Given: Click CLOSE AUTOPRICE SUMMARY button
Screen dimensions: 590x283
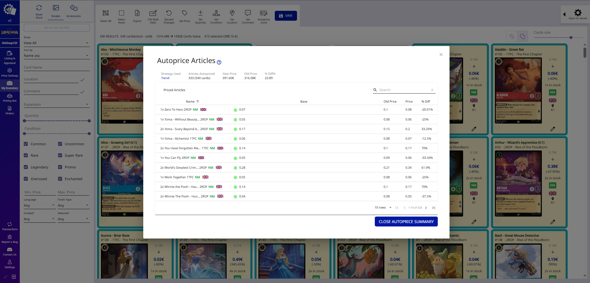Looking at the screenshot, I should click(406, 222).
